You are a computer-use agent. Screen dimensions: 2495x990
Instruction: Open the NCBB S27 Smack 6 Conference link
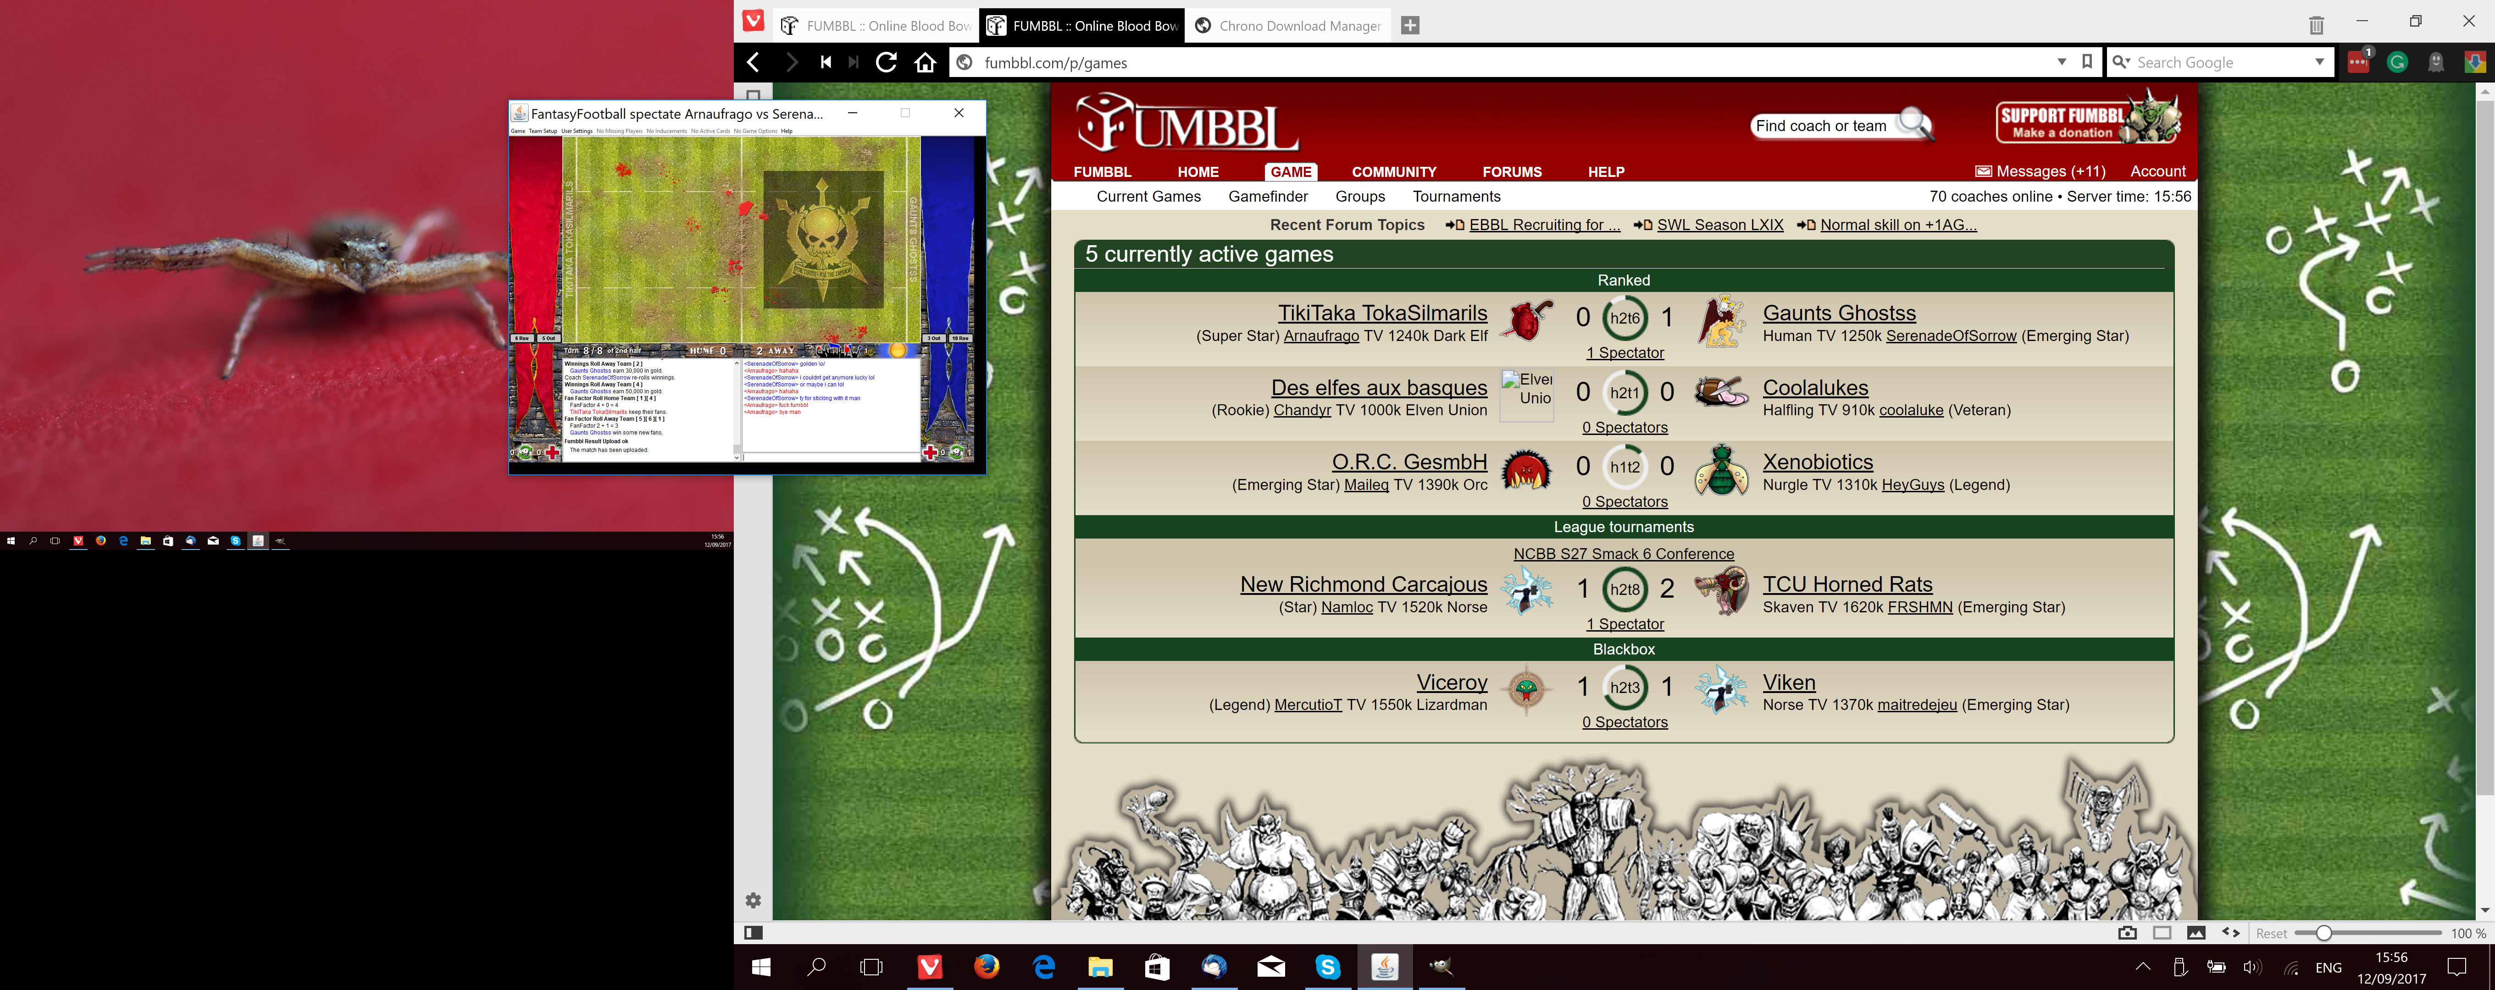tap(1623, 554)
